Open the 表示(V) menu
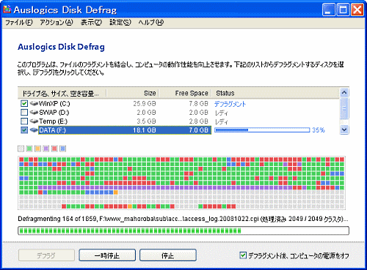The height and width of the screenshot is (270, 367). 91,23
